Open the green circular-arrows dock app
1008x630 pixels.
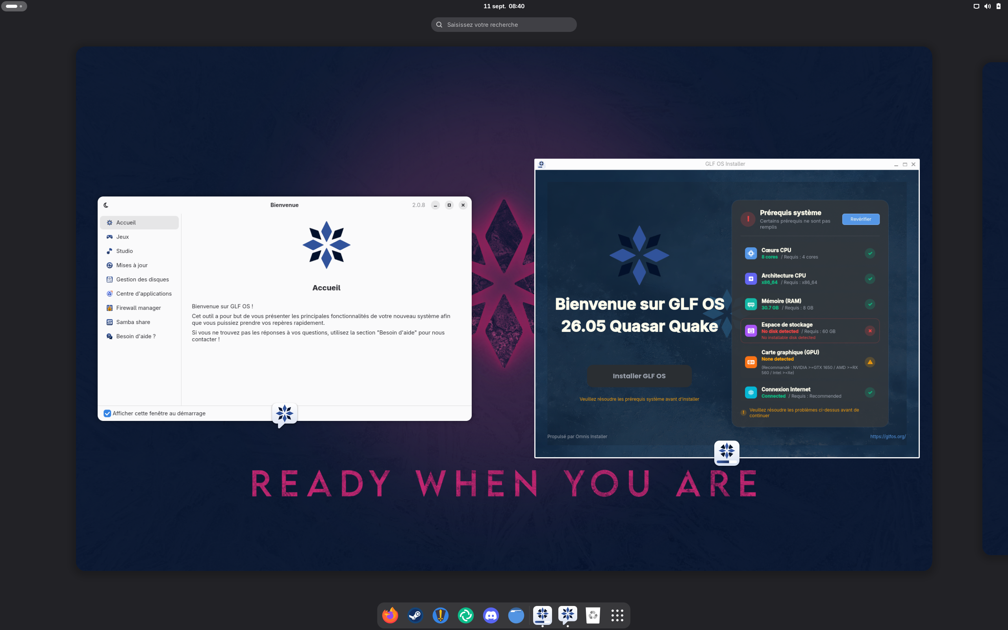coord(466,615)
